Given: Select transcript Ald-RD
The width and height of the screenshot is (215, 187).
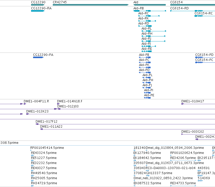Looking at the screenshot, I should point(144,24).
